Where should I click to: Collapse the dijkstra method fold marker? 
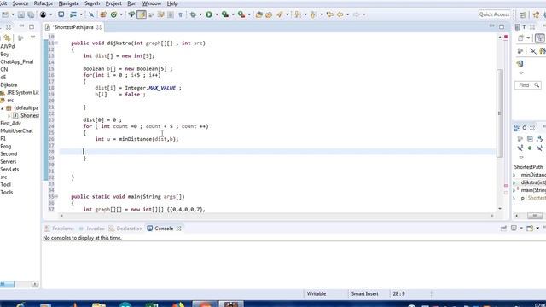point(56,43)
